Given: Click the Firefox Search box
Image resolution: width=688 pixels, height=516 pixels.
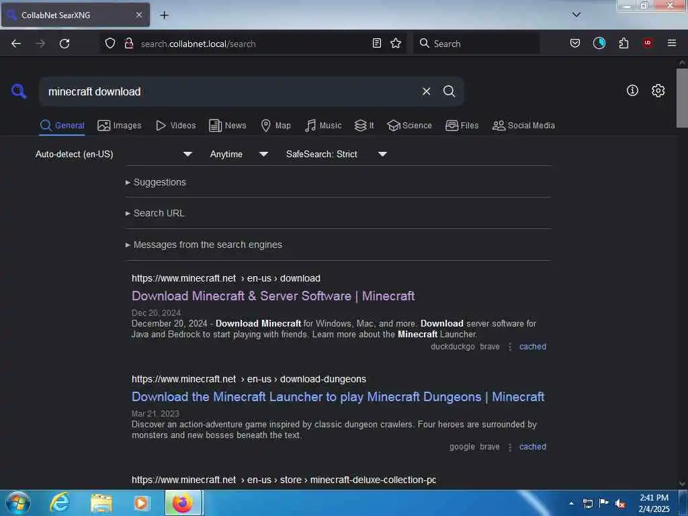Looking at the screenshot, I should (x=476, y=44).
